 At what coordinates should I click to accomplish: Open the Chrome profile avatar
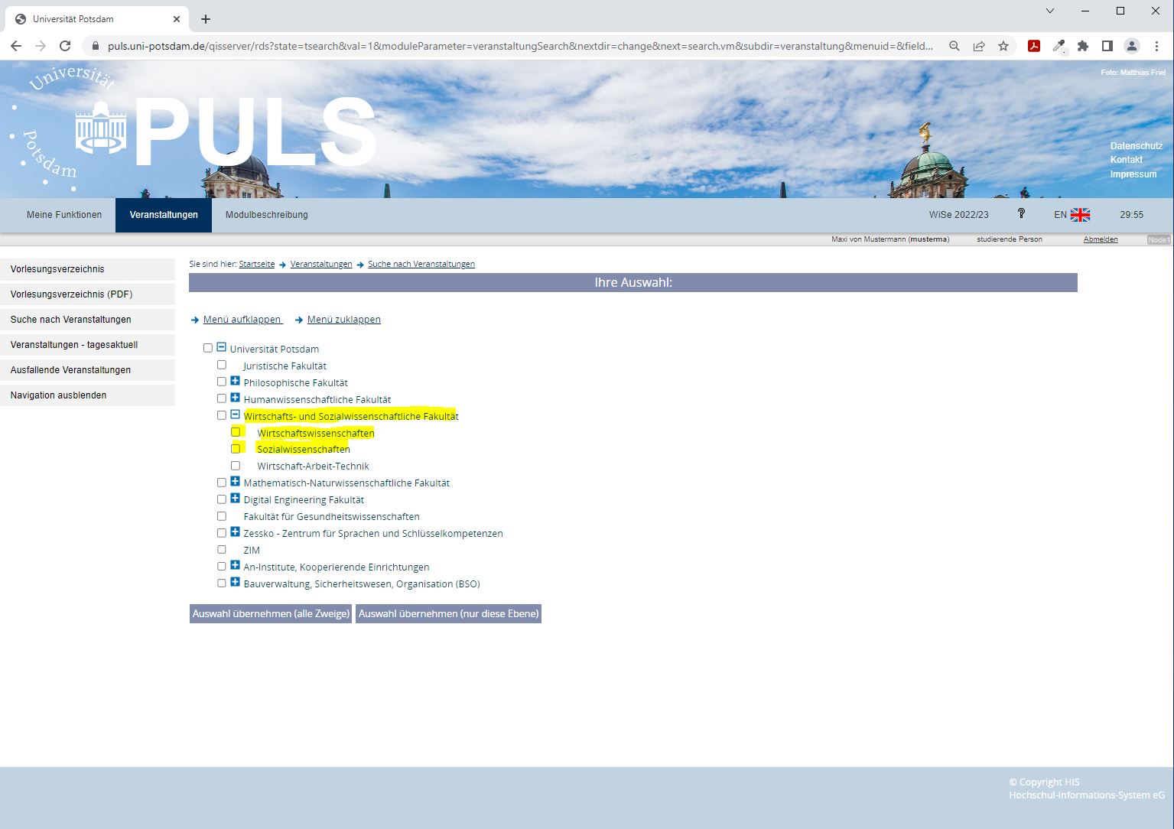click(1131, 46)
